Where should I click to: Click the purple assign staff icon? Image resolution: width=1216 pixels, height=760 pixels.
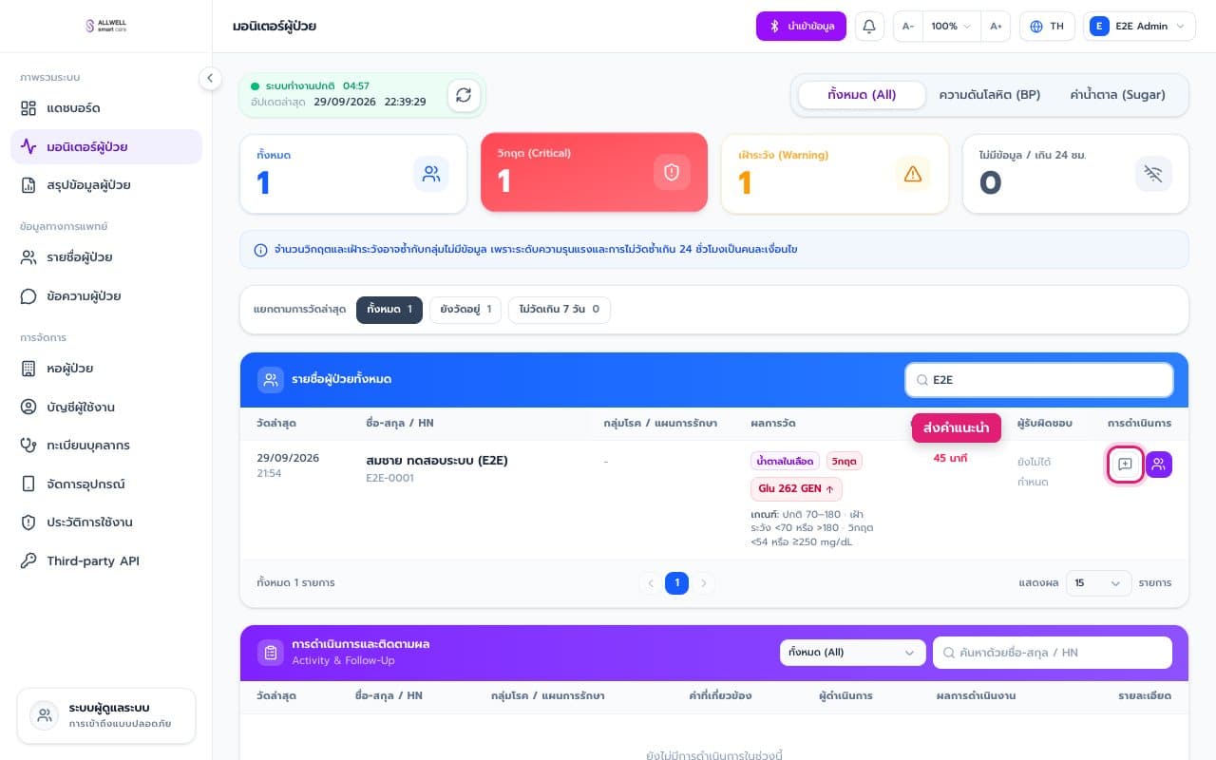(x=1159, y=465)
